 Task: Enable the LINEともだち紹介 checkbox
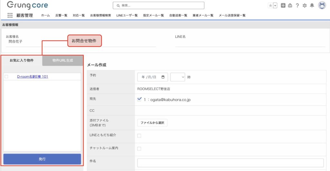pyautogui.click(x=139, y=136)
